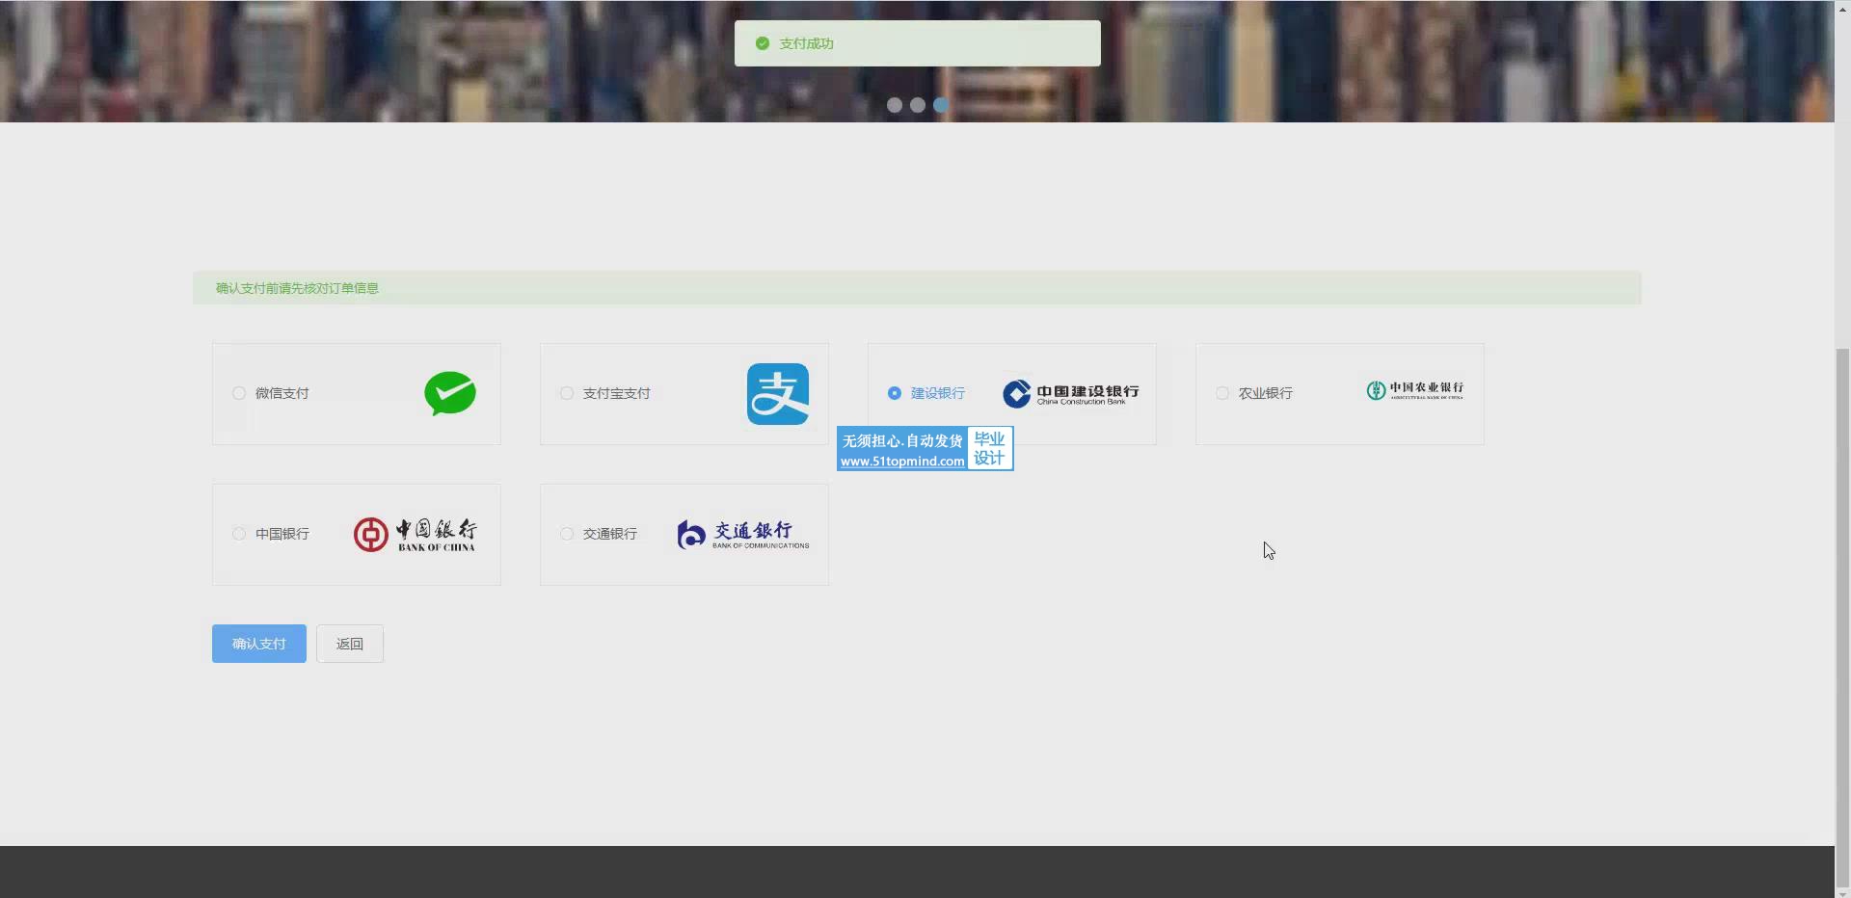Click the 建设银行 label text
Screen dimensions: 1851x898
(938, 393)
